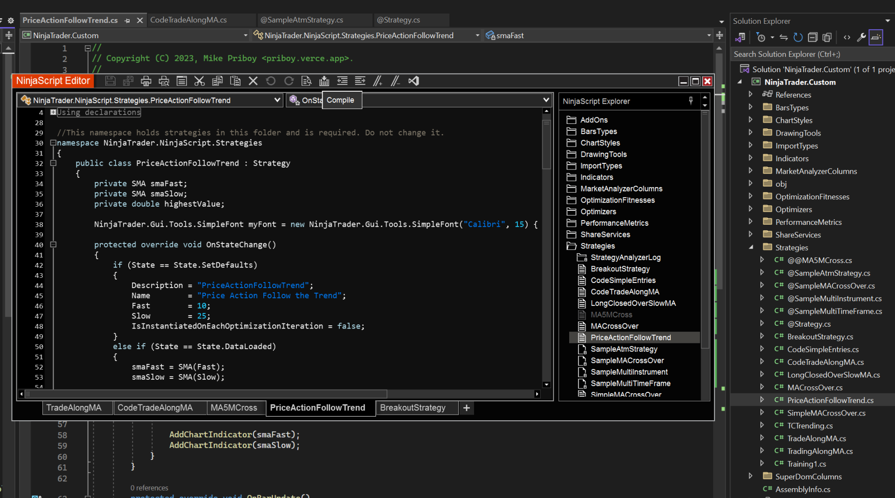Pin the NinjaScript Explorer panel

point(691,101)
